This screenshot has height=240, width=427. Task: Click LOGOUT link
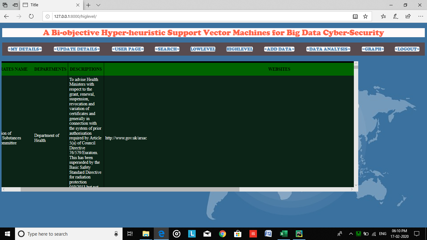407,49
